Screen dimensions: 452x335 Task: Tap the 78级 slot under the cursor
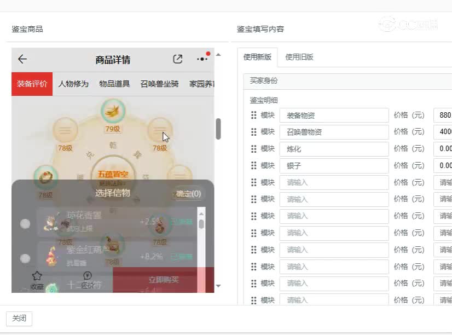[x=160, y=130]
